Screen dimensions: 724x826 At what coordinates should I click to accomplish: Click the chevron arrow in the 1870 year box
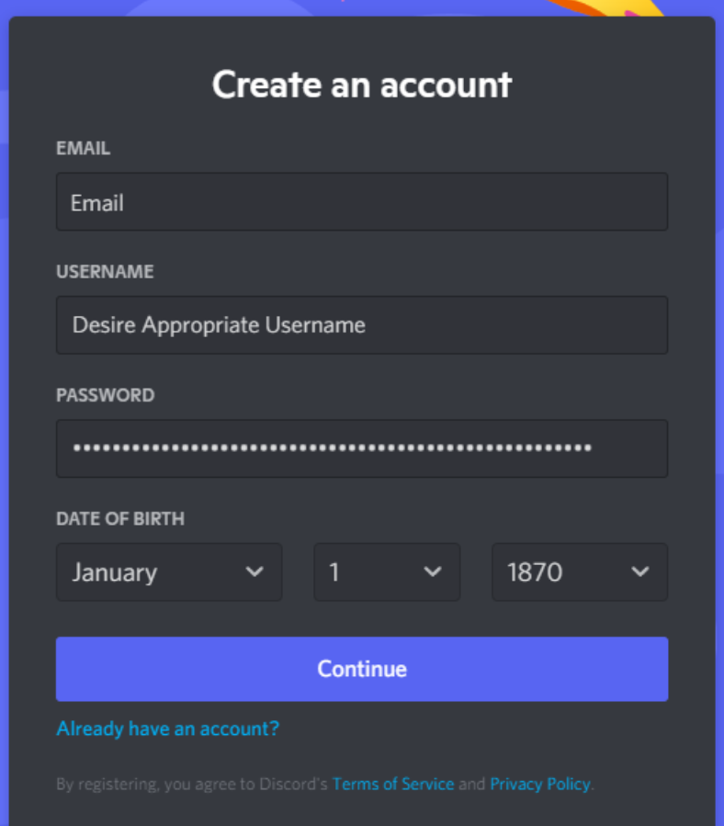[640, 571]
